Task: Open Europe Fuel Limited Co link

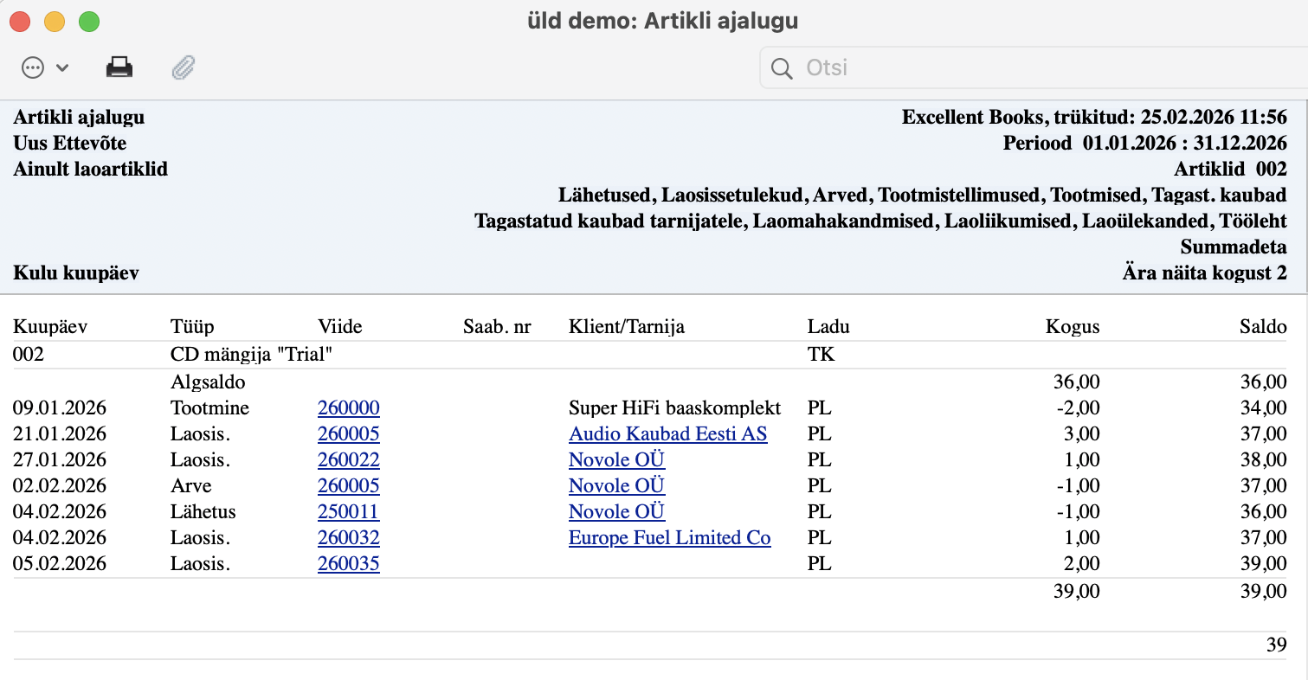Action: point(669,538)
